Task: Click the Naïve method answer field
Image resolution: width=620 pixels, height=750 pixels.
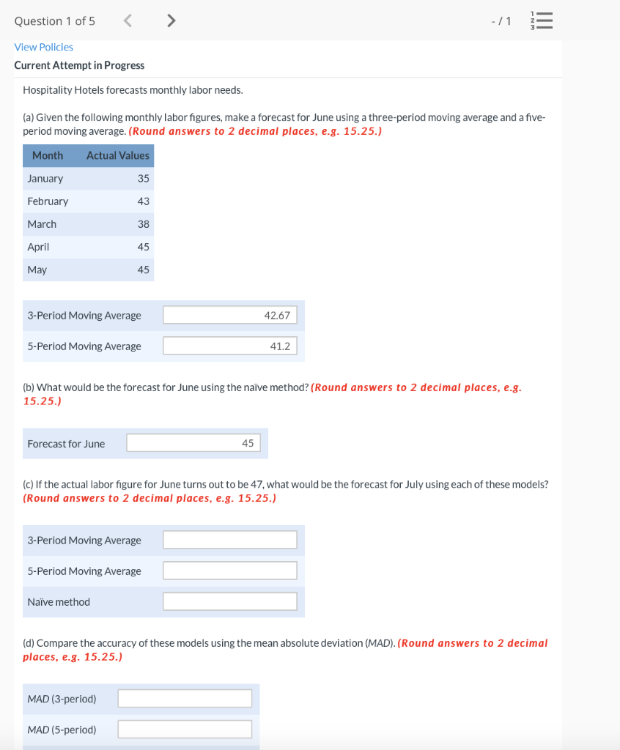Action: (229, 601)
